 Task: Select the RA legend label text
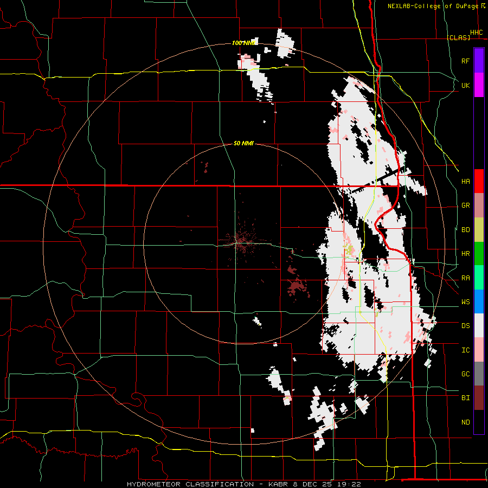465,278
